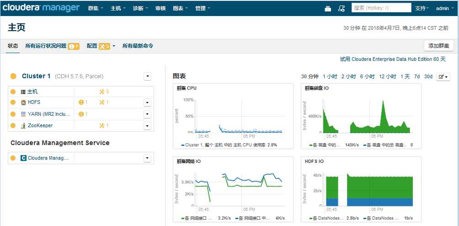459x226 pixels.
Task: Click in the 搜索 search field
Action: (381, 8)
